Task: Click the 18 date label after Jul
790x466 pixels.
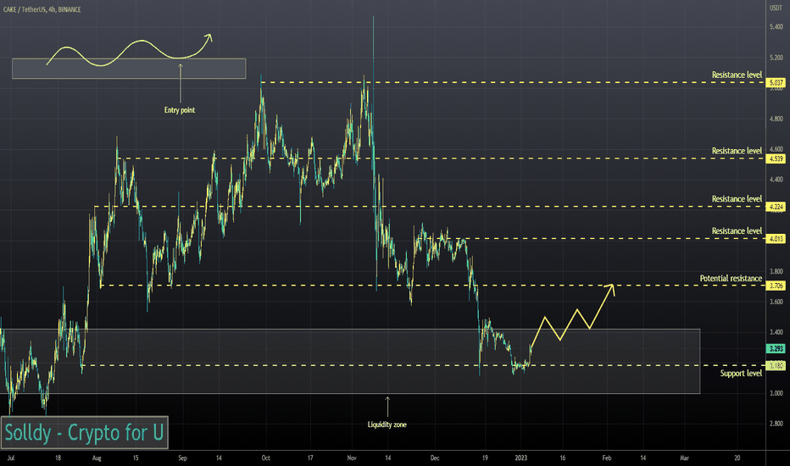Action: [58, 458]
